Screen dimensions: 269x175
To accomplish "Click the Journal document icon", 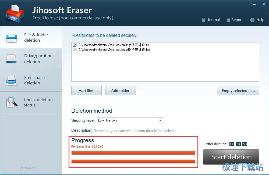I will coord(204,20).
